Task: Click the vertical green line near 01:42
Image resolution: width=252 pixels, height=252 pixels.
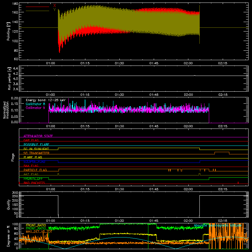Action: [148, 236]
